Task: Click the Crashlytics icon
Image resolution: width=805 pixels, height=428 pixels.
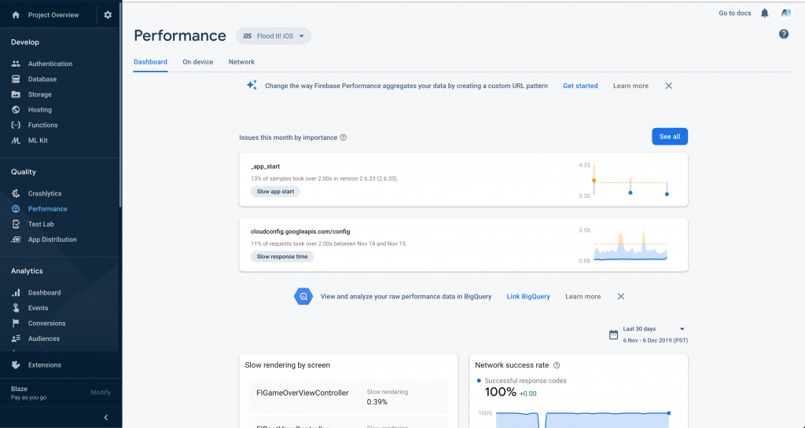Action: [x=16, y=193]
